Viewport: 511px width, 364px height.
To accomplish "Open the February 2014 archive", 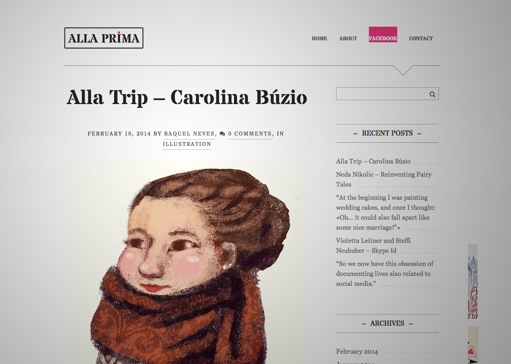I will (x=357, y=352).
